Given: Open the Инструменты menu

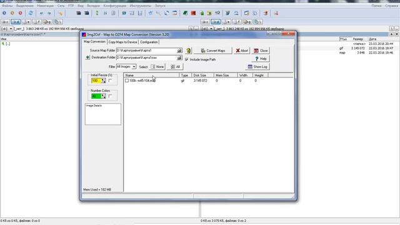Looking at the screenshot, I should 141,6.
